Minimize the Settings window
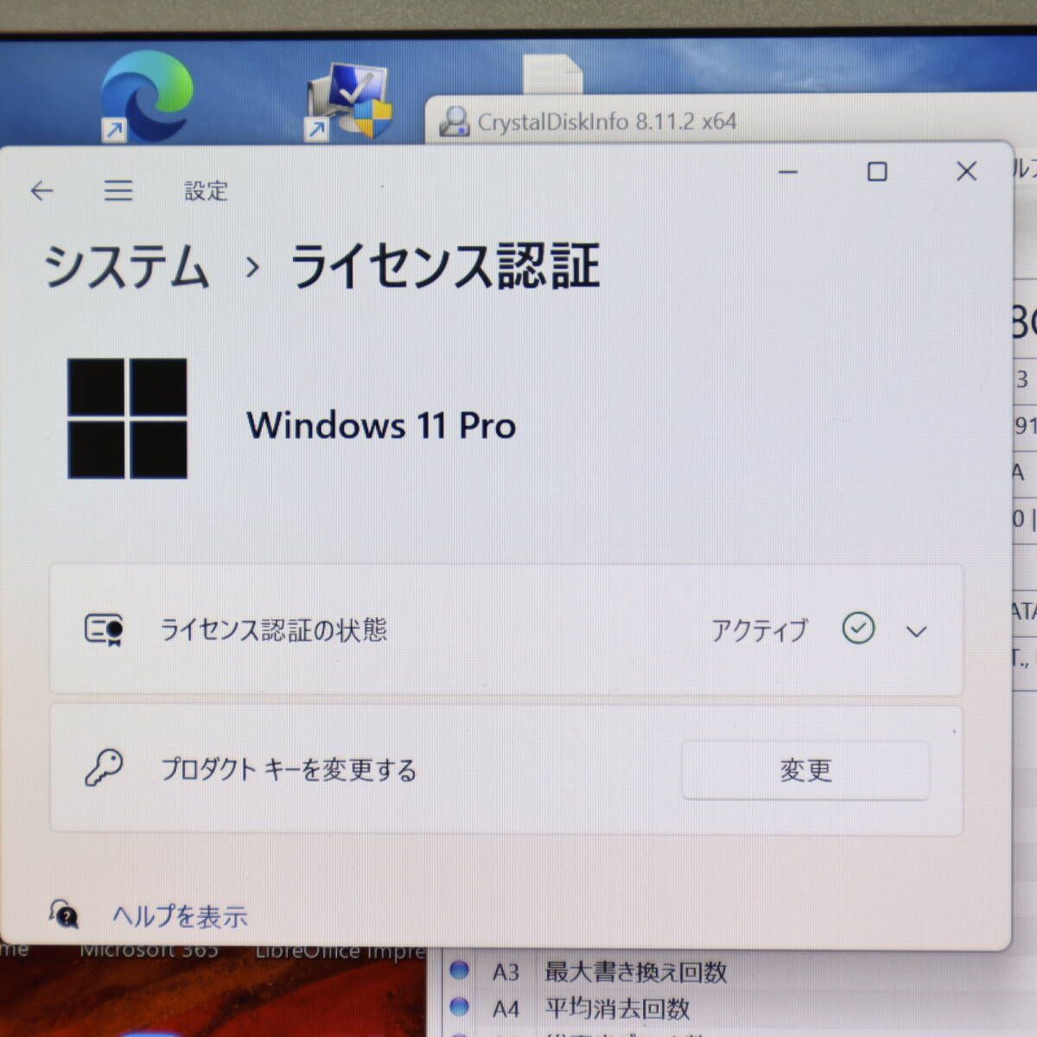Image resolution: width=1037 pixels, height=1037 pixels. (x=788, y=172)
